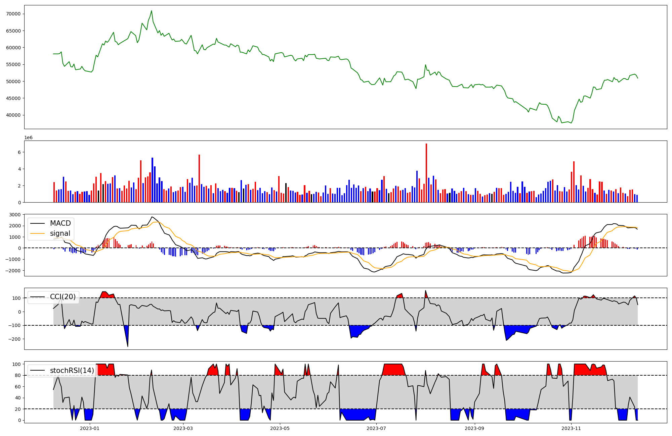Click the CCI(20) legend label
Image resolution: width=672 pixels, height=436 pixels.
pos(62,297)
